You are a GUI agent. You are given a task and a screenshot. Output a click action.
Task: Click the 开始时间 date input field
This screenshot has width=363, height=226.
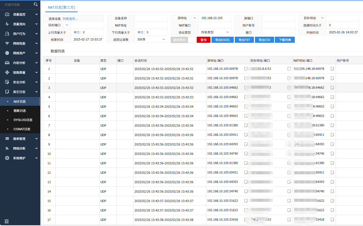point(343,32)
